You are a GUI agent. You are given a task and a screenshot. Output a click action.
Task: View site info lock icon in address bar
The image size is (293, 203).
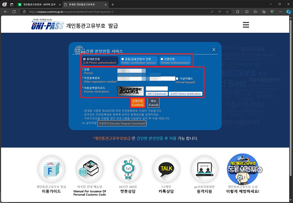tap(24, 11)
